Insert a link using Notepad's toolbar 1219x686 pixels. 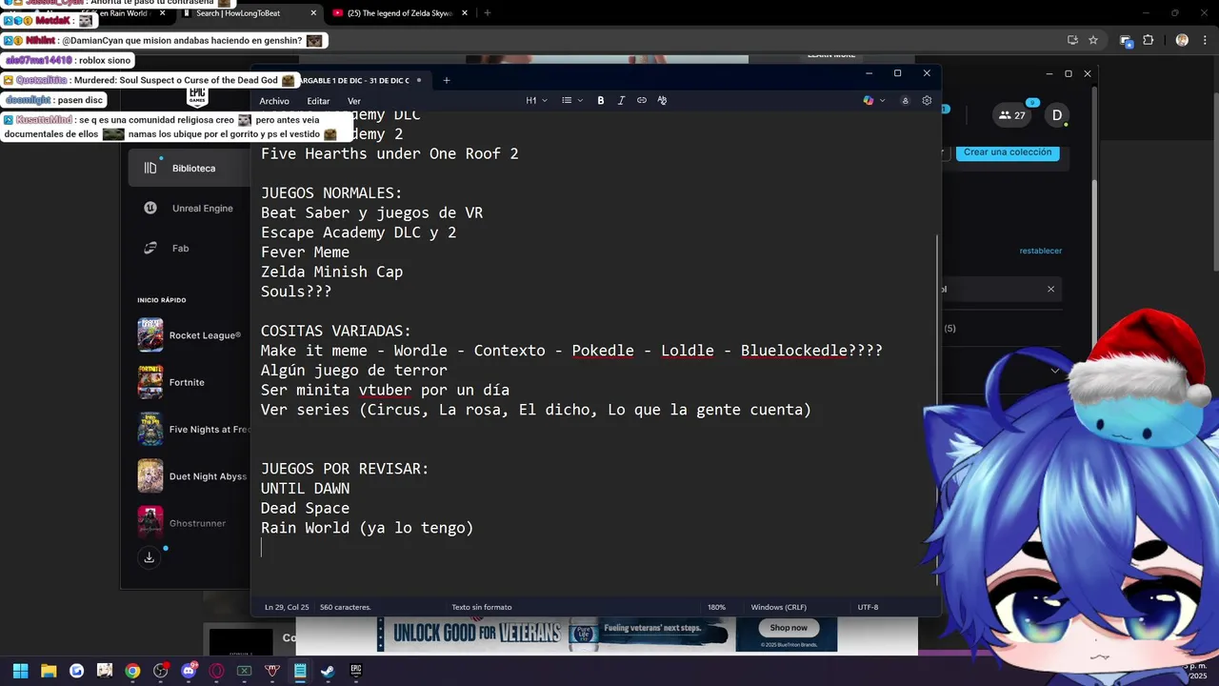click(x=642, y=100)
